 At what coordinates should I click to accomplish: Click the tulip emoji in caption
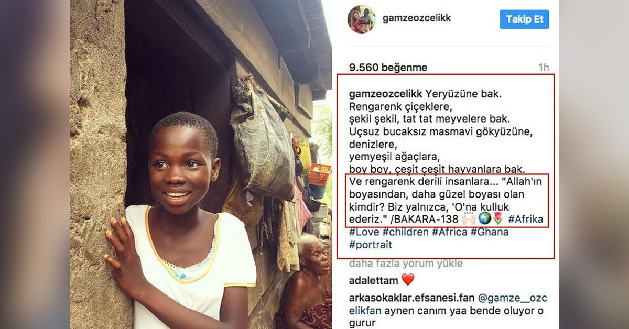(x=497, y=218)
